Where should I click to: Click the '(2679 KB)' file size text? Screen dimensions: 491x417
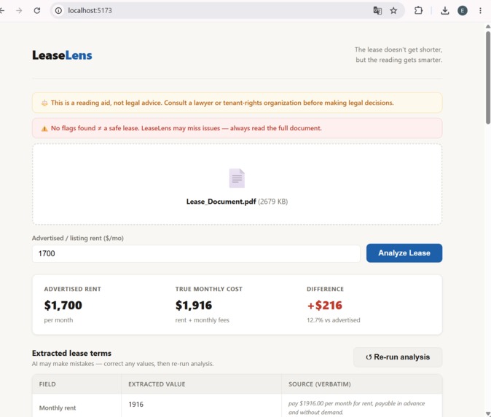pyautogui.click(x=272, y=202)
